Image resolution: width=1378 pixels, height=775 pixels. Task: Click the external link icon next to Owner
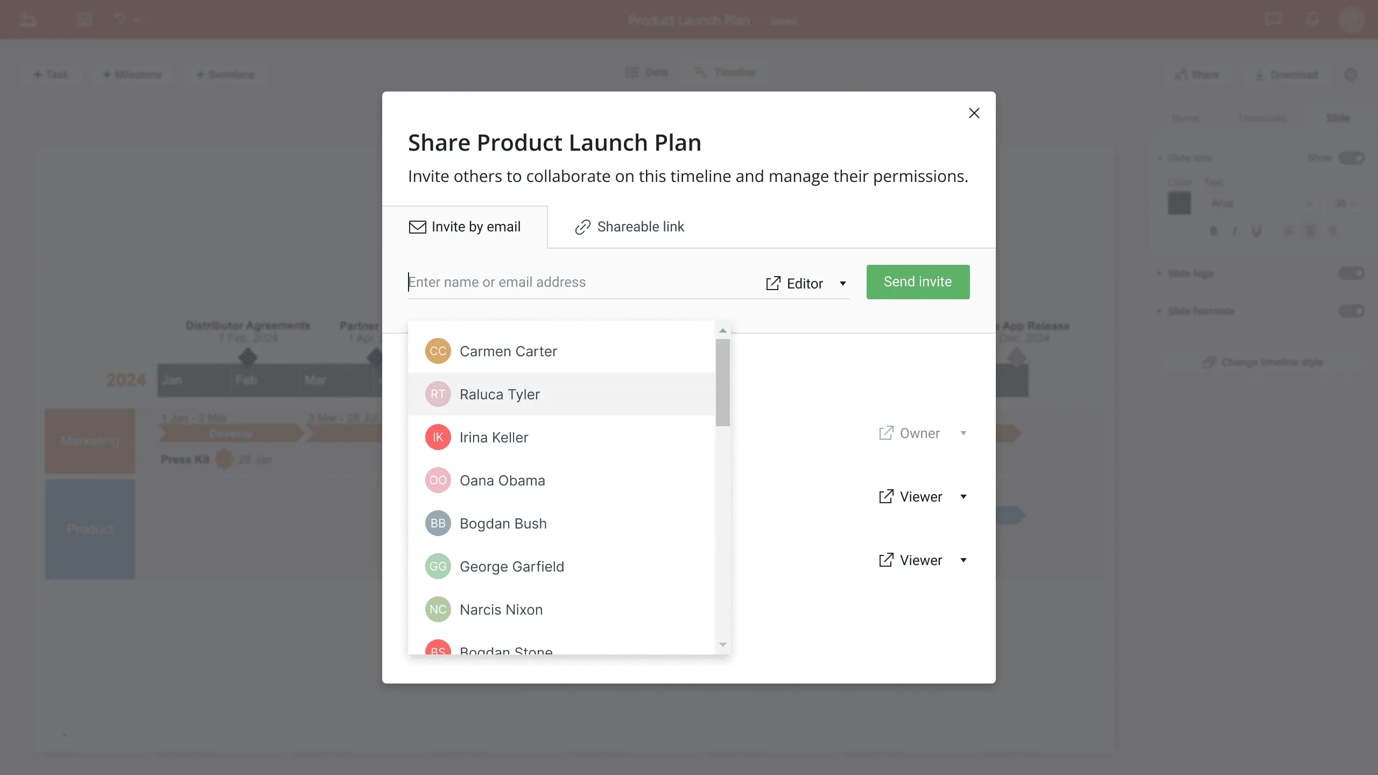886,433
